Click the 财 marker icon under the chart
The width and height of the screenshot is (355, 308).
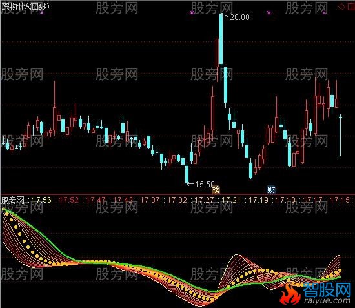[271, 190]
